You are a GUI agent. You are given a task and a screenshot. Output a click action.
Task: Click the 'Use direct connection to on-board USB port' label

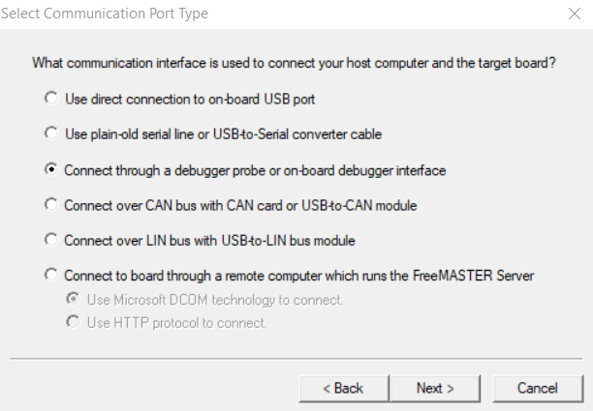pyautogui.click(x=189, y=99)
